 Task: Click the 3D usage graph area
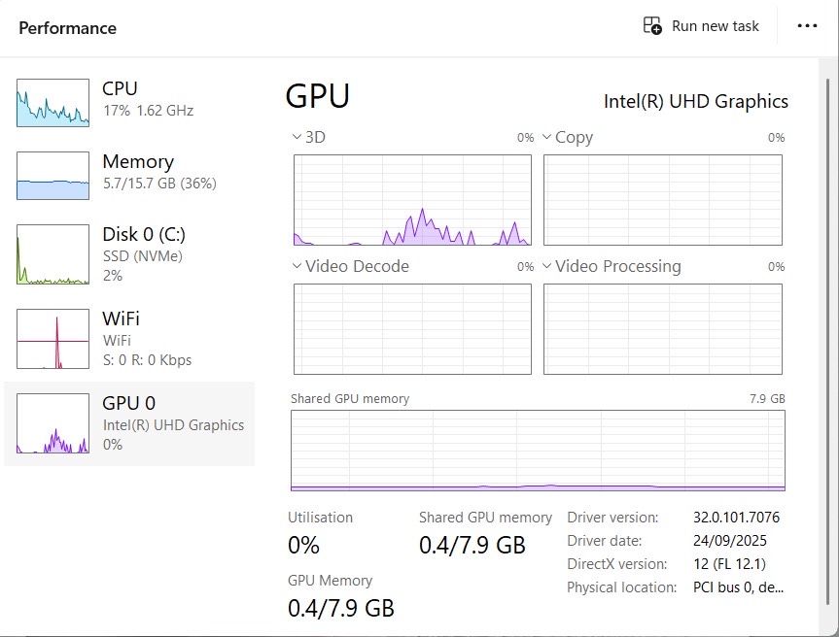click(412, 199)
